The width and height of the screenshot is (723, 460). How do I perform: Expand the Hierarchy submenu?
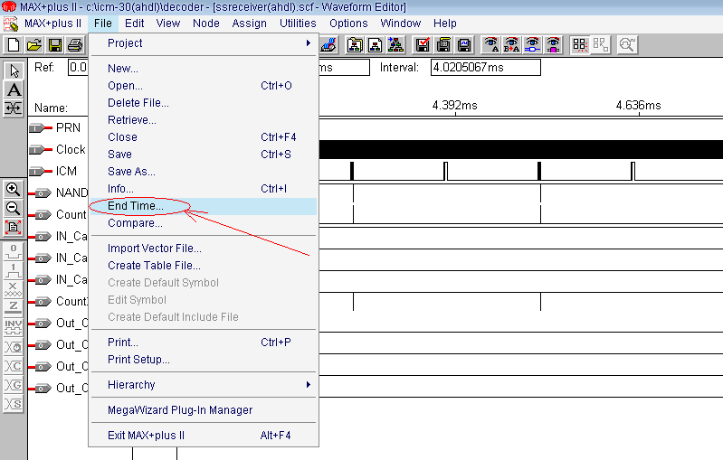click(x=204, y=385)
